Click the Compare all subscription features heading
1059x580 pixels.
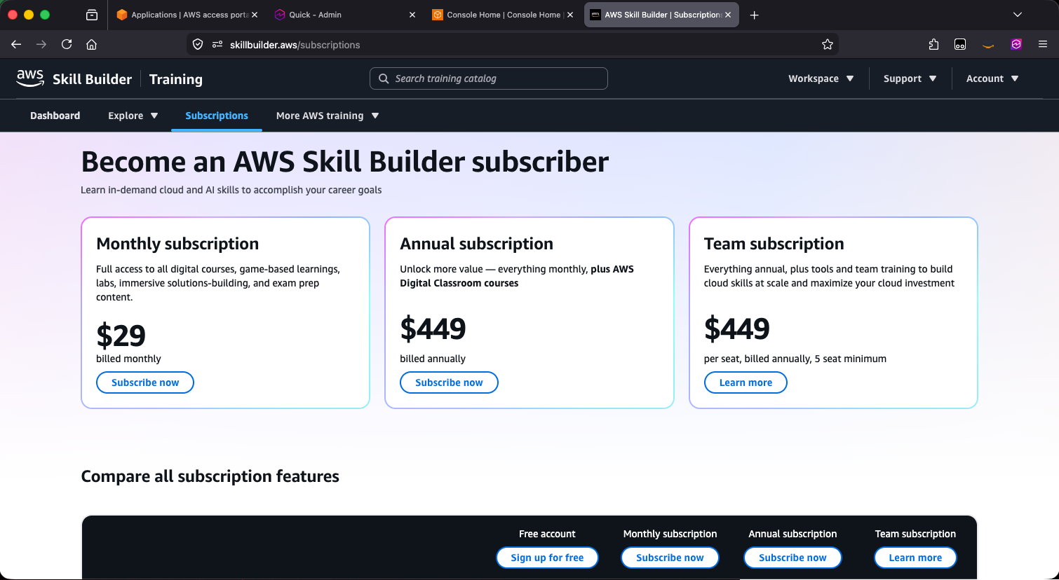click(210, 476)
